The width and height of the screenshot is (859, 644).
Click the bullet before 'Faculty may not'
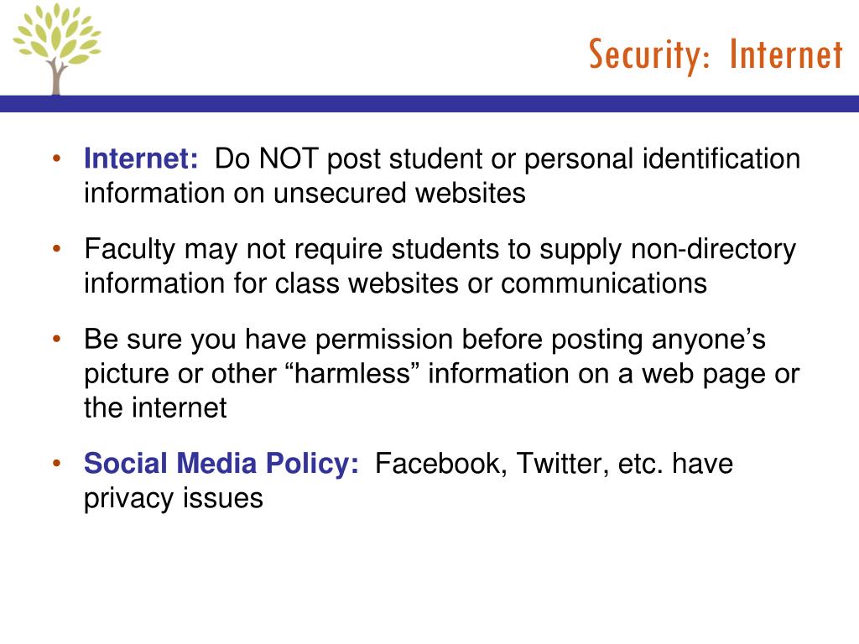point(56,249)
